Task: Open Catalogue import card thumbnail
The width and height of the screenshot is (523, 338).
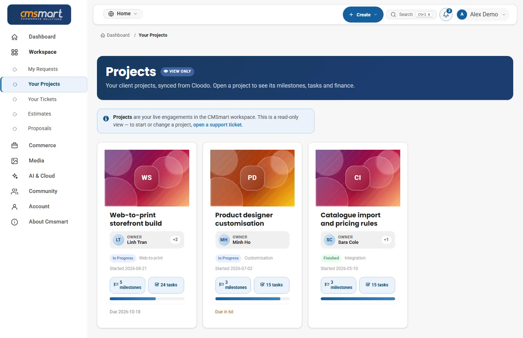Action: pyautogui.click(x=358, y=178)
